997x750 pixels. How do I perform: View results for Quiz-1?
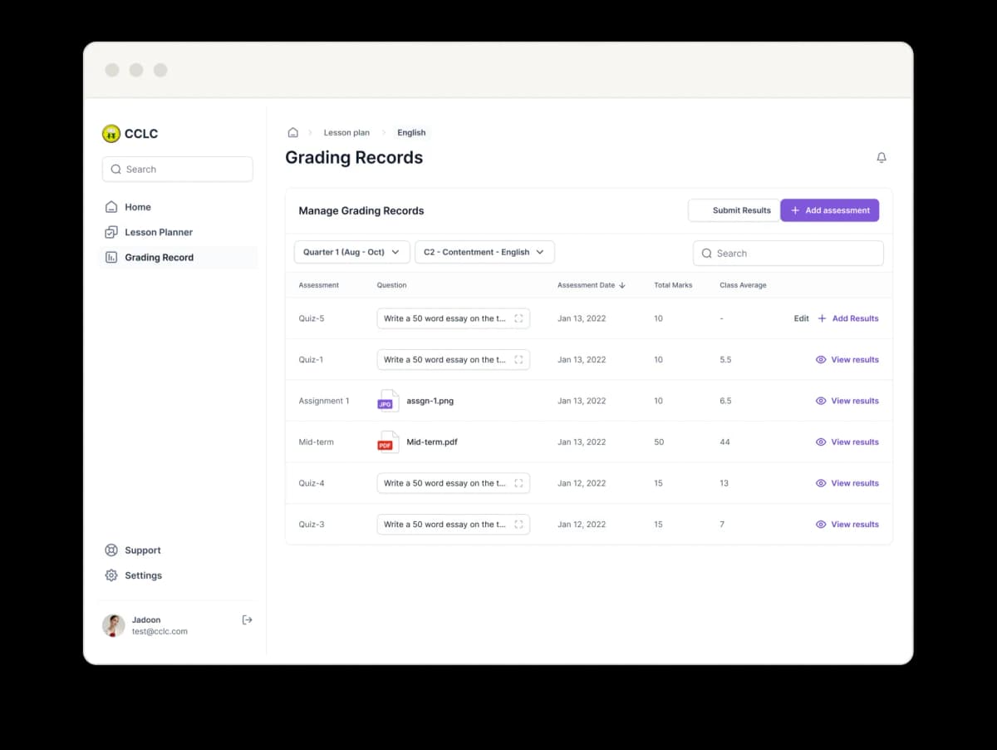click(x=847, y=360)
